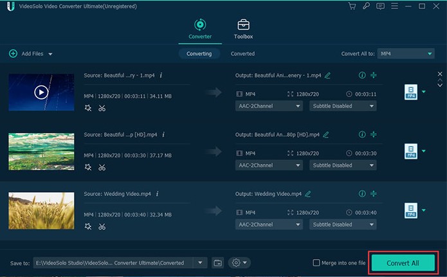Viewport: 447px width, 277px height.
Task: Click edit effects star icon for first video
Action: pos(88,108)
